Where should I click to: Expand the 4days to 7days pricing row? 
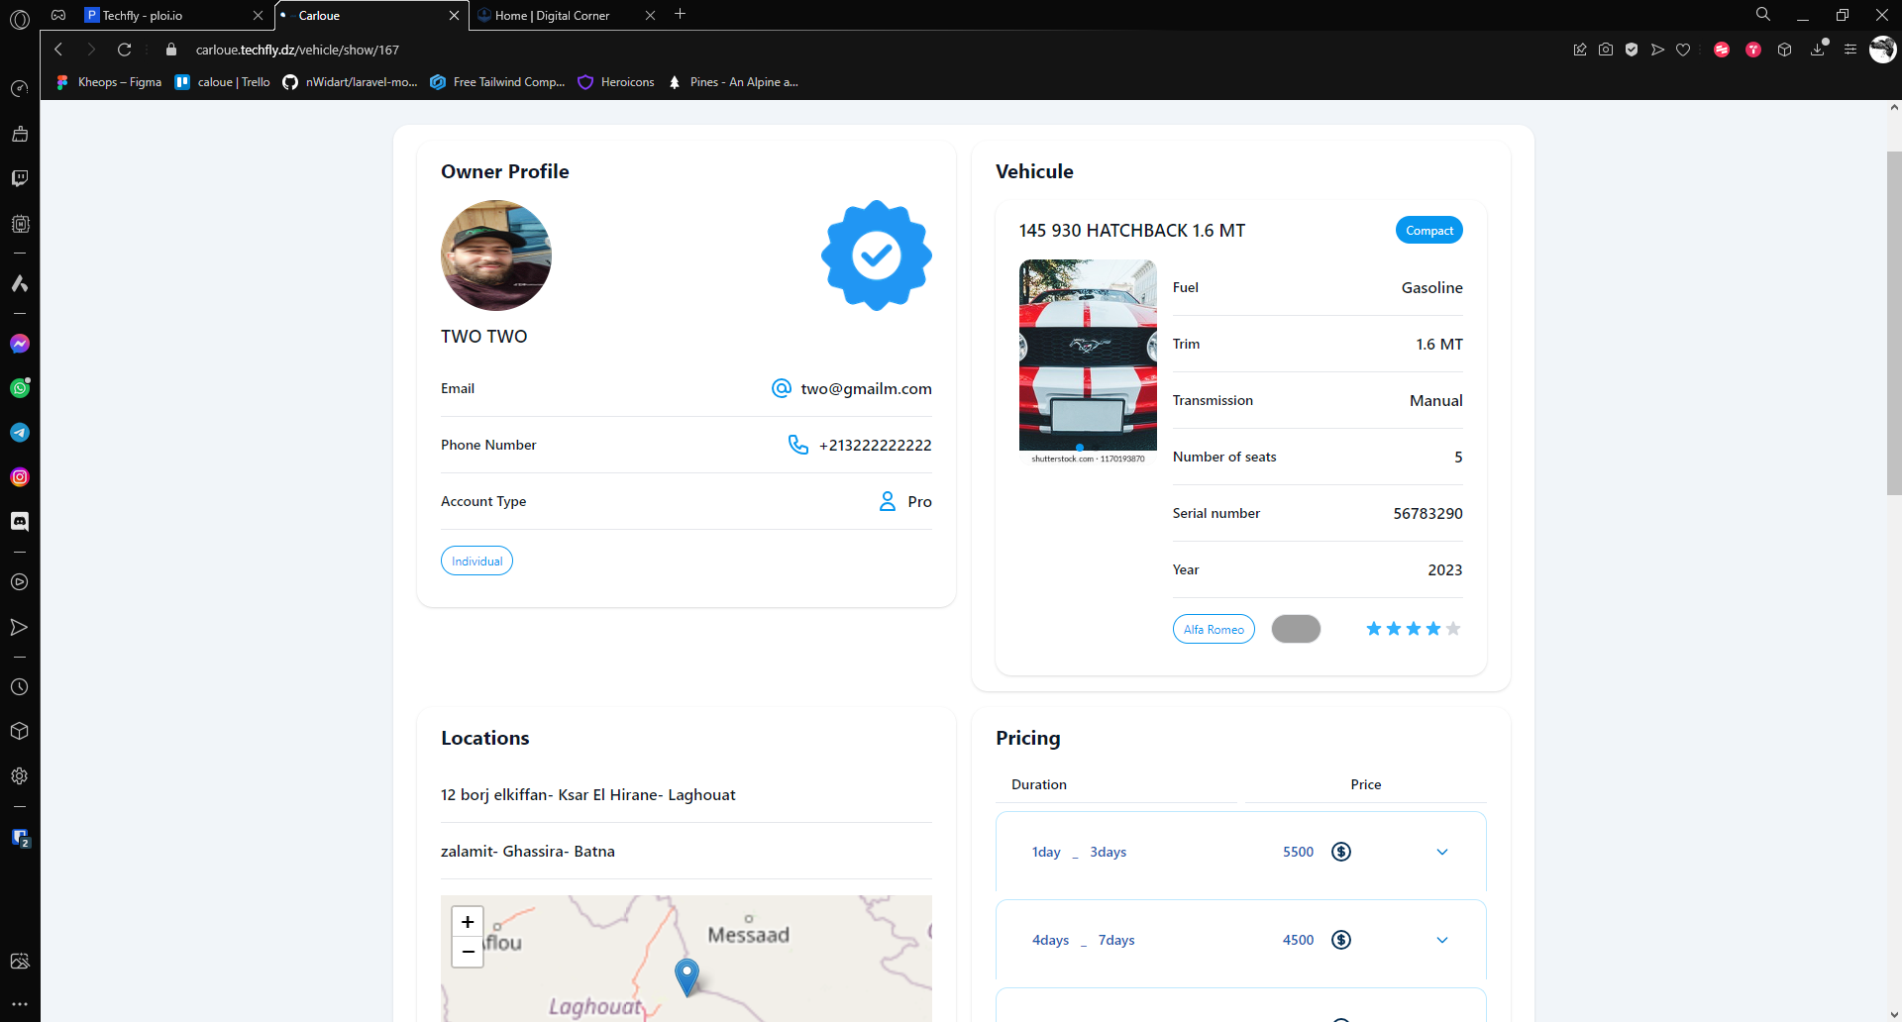point(1441,940)
